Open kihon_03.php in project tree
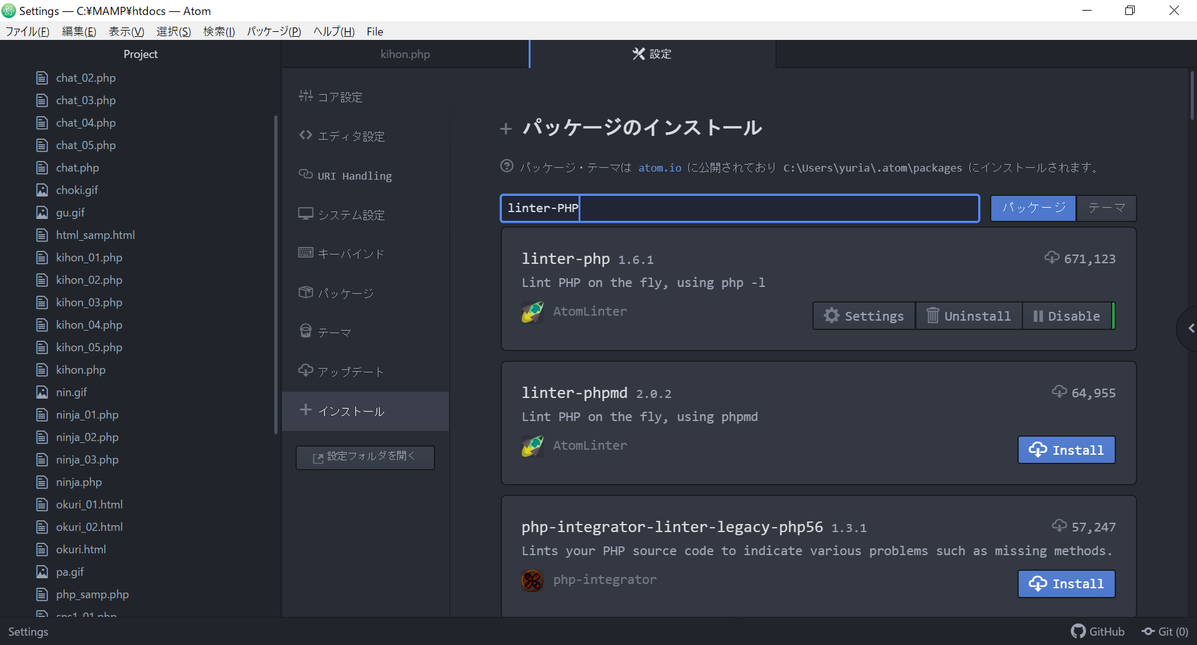 pyautogui.click(x=89, y=303)
